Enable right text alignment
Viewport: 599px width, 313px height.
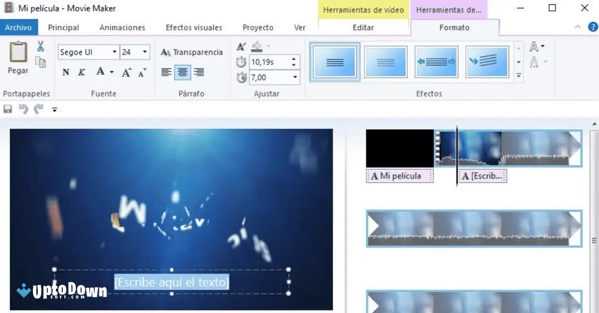(x=199, y=72)
